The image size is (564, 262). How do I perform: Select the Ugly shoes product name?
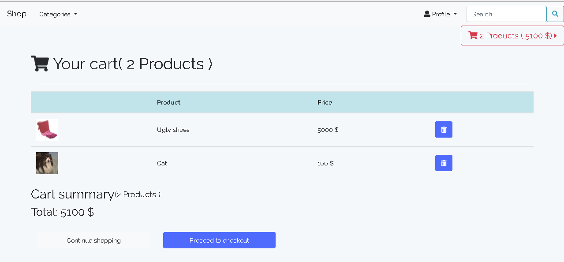(x=173, y=130)
